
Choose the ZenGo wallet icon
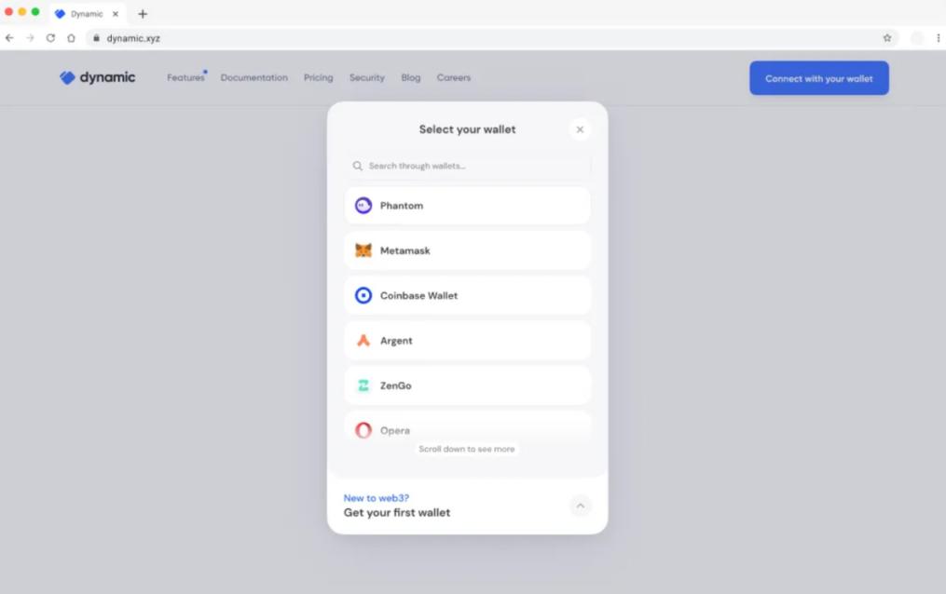coord(363,385)
